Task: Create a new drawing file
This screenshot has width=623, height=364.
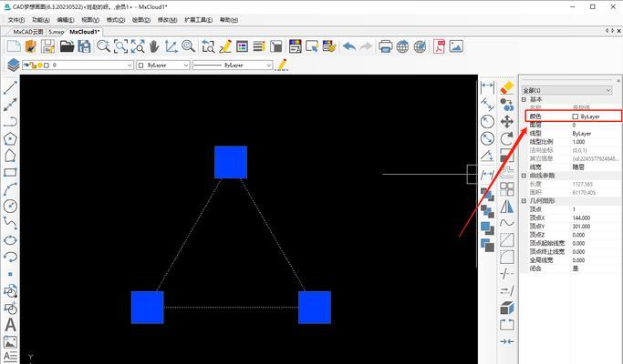Action: coord(14,46)
